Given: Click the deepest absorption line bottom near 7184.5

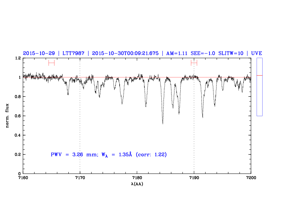Looking at the screenshot, I should (163, 123).
